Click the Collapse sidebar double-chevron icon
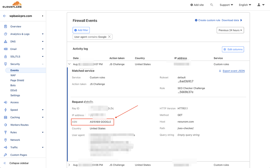 pos(5,163)
